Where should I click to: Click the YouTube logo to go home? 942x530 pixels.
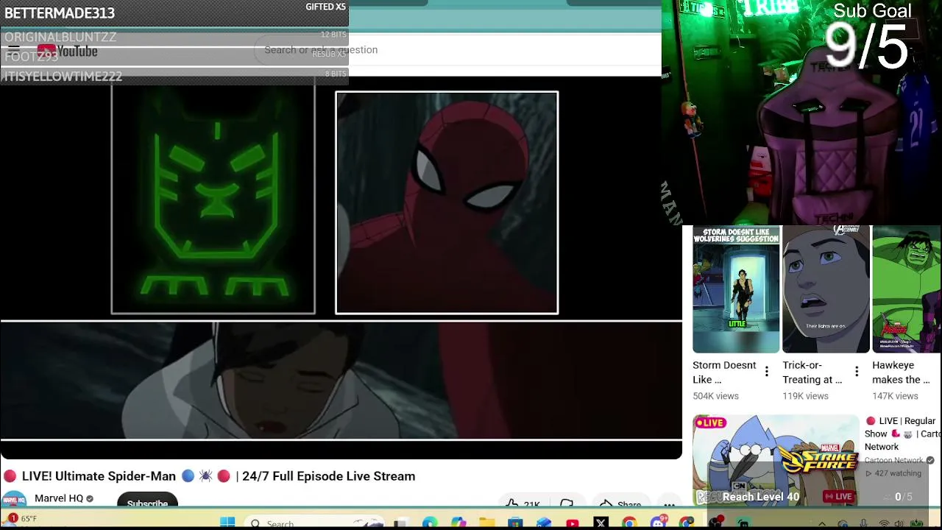click(67, 51)
